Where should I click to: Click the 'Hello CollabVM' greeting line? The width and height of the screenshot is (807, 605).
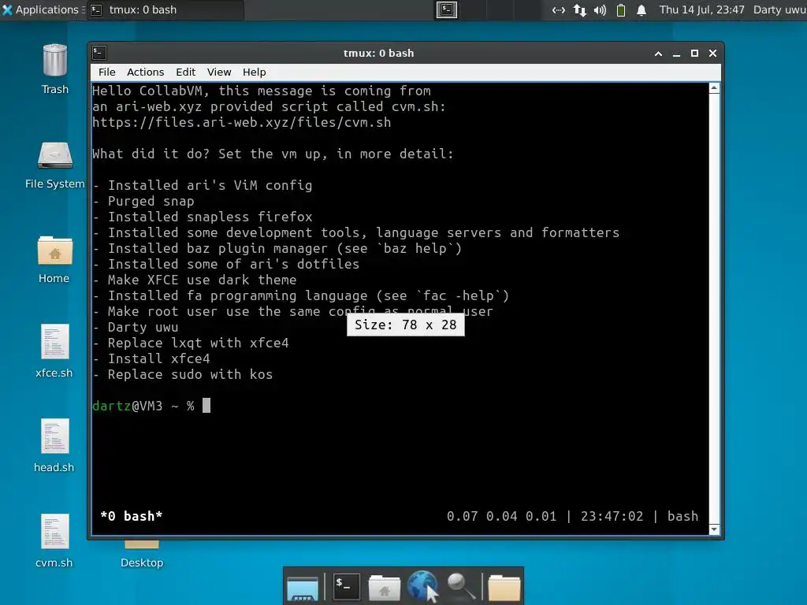click(262, 91)
